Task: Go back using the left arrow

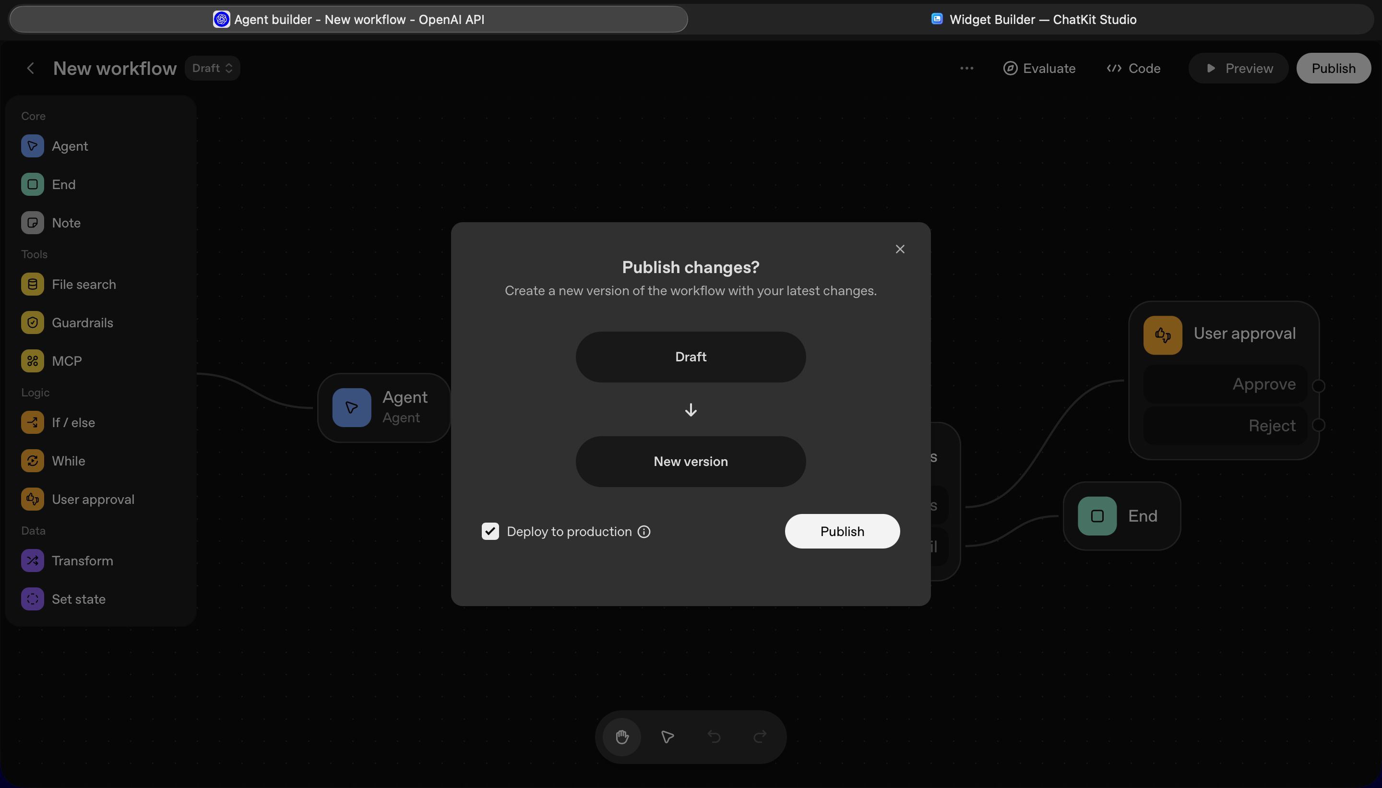Action: click(31, 68)
